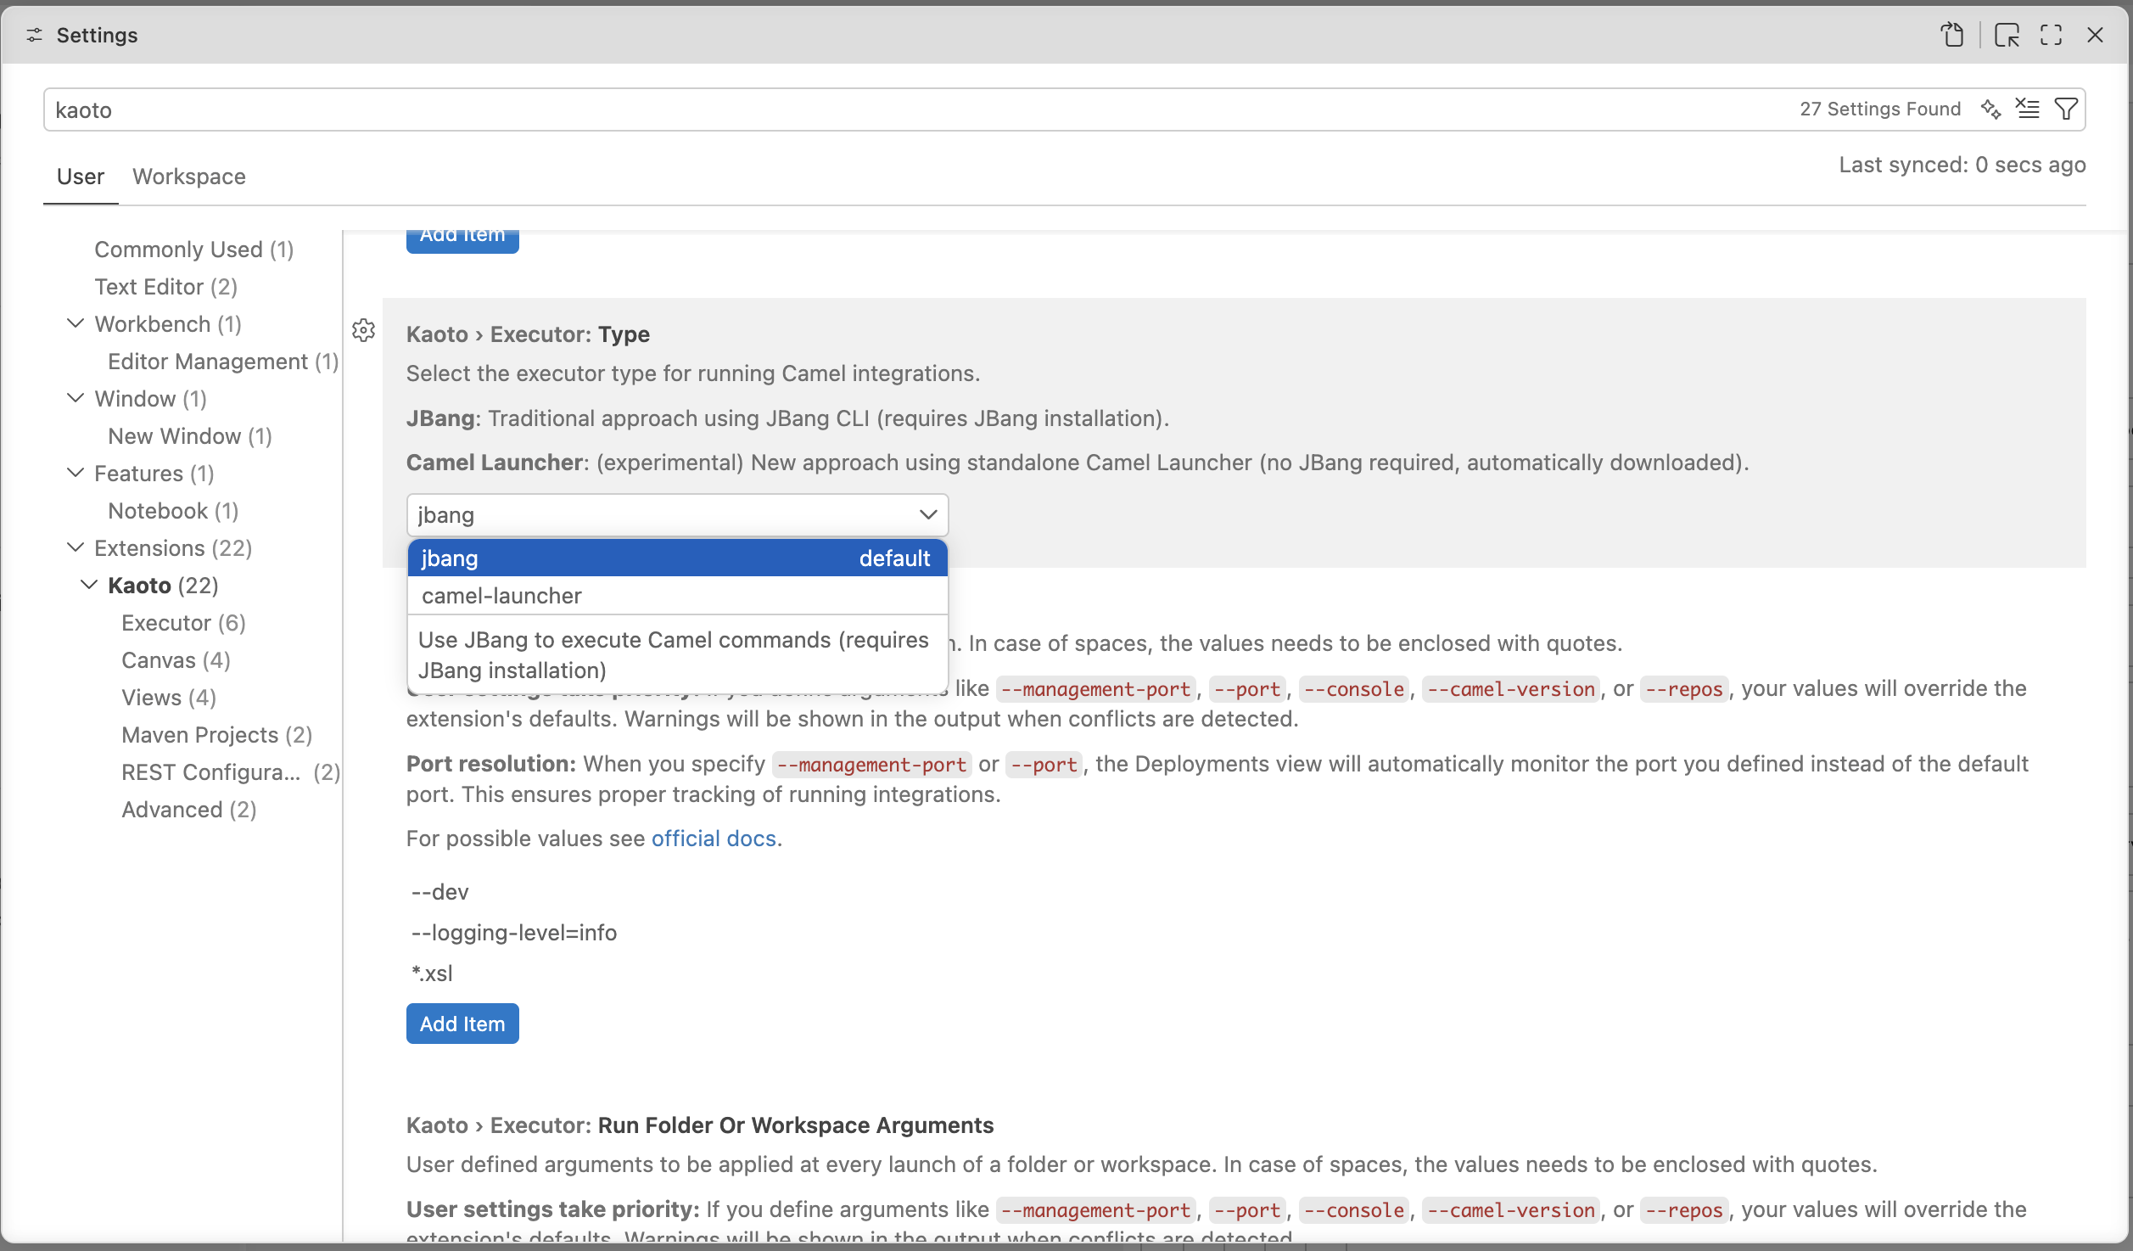
Task: Switch to the User tab
Action: point(81,177)
